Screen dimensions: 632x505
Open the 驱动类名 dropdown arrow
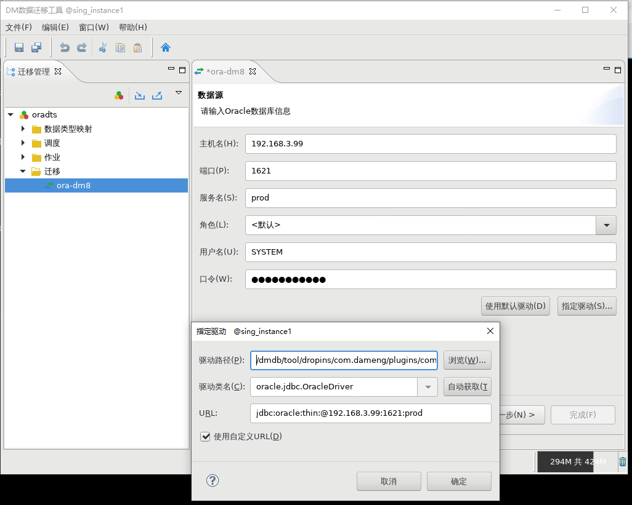tap(427, 387)
